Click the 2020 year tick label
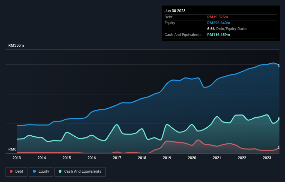This screenshot has width=285, height=182. coord(192,158)
